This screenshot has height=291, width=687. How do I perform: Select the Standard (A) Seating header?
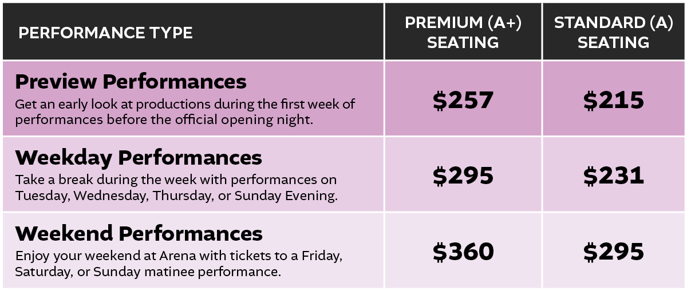pos(613,32)
